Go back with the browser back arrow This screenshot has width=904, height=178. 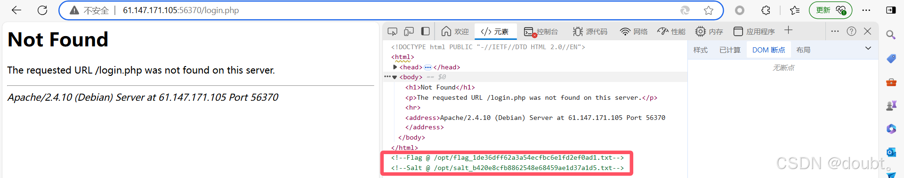click(16, 10)
